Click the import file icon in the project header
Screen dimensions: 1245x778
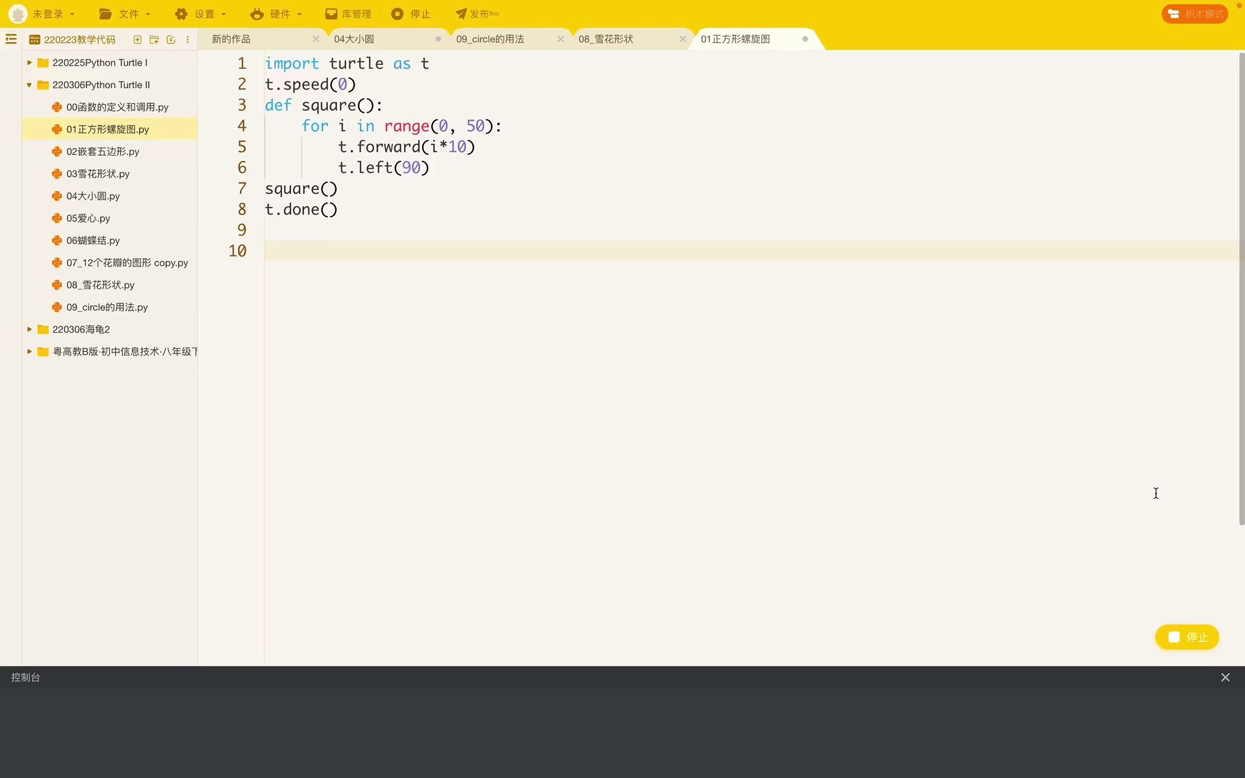tap(171, 40)
